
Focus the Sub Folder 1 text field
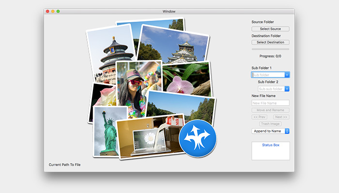268,75
